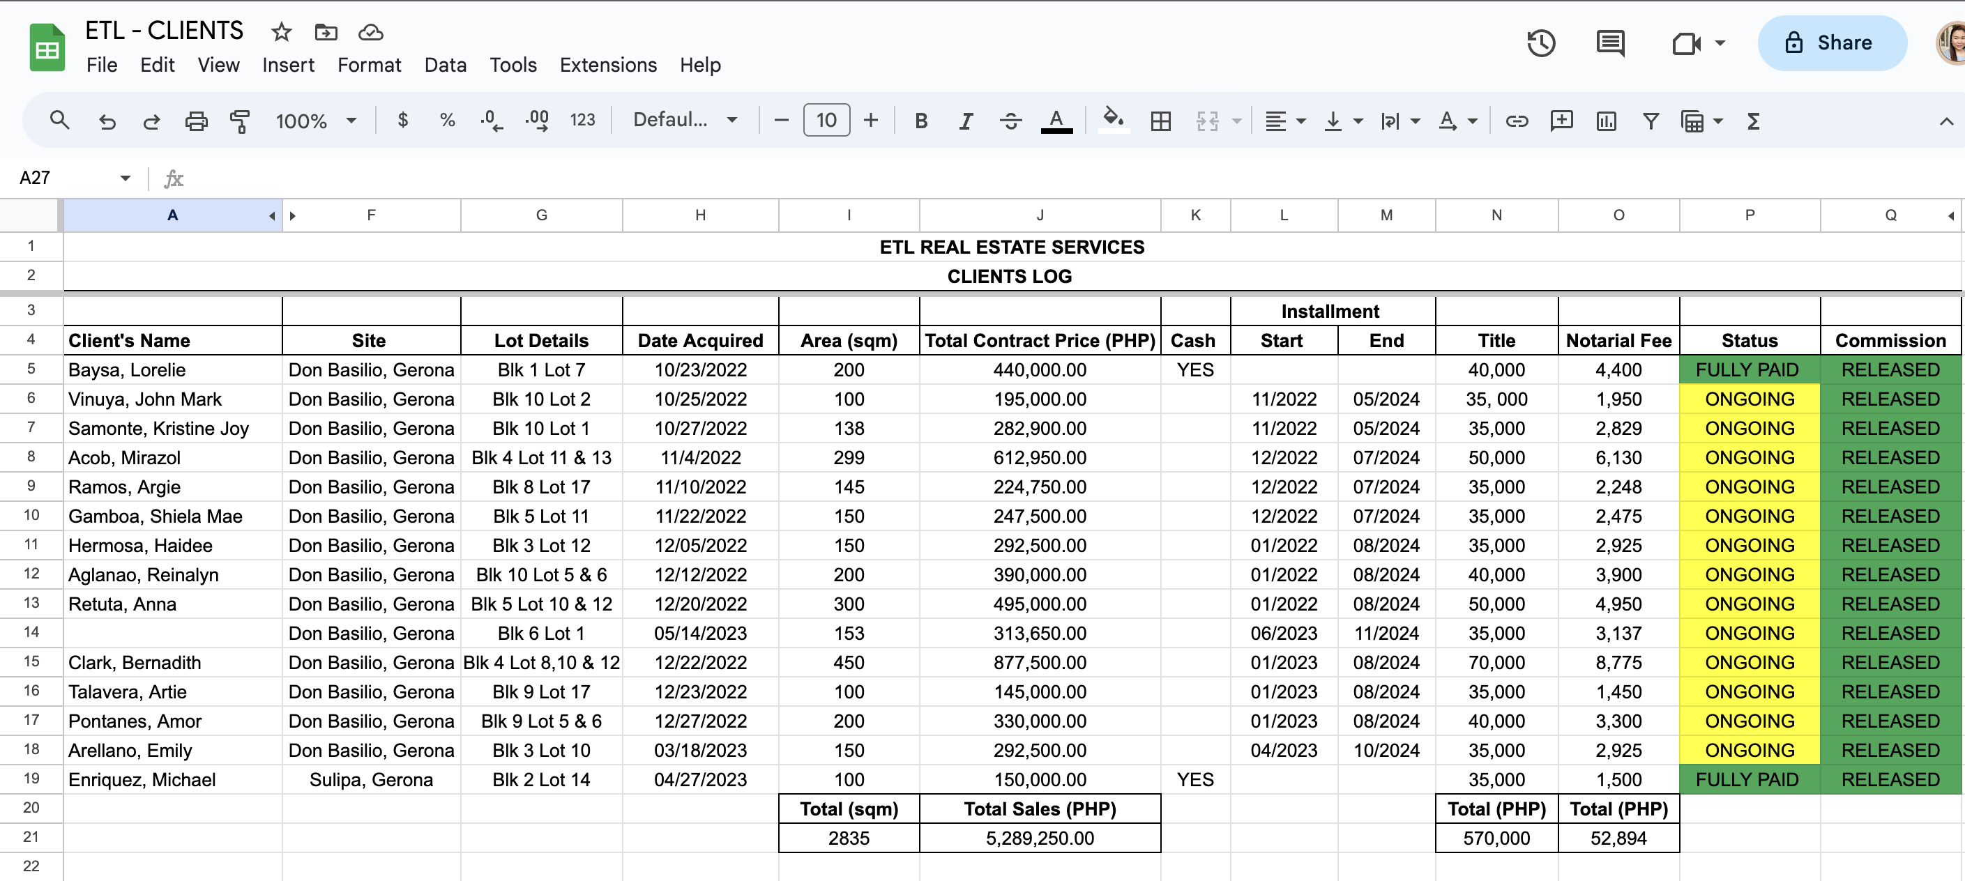
Task: Click the insert link icon
Action: tap(1516, 121)
